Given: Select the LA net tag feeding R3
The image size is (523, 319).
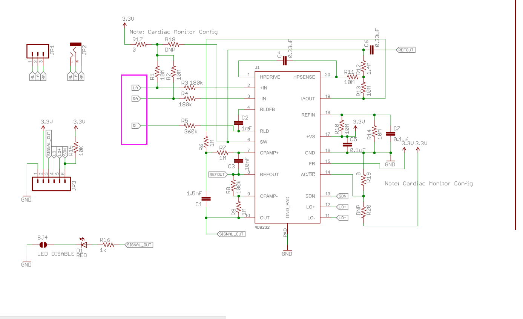Looking at the screenshot, I should (136, 88).
